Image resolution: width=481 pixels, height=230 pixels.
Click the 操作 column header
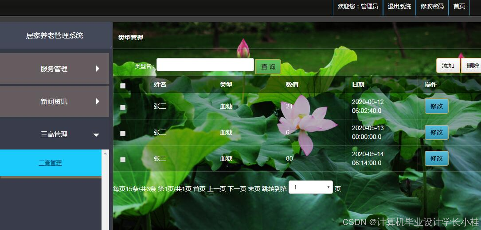pyautogui.click(x=431, y=84)
